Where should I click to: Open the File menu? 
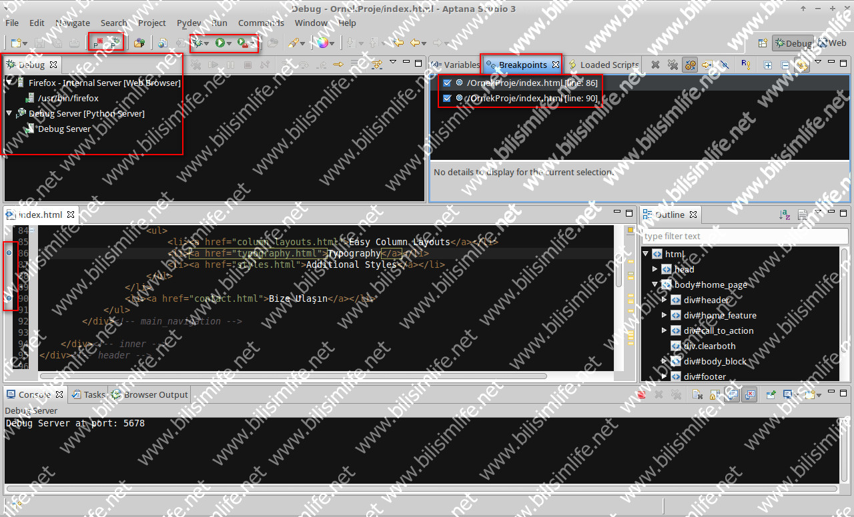pyautogui.click(x=12, y=23)
